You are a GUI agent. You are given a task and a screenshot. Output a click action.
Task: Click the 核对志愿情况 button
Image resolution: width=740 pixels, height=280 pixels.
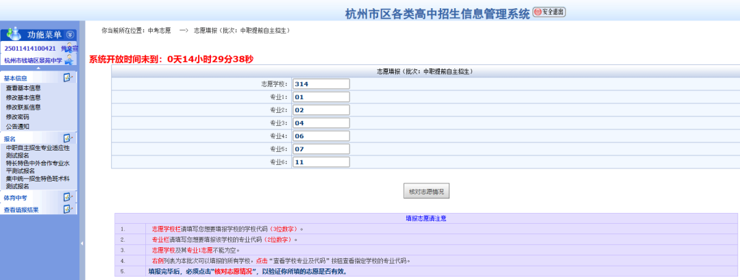point(426,192)
